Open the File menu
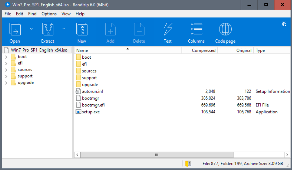292x170 pixels. point(8,14)
